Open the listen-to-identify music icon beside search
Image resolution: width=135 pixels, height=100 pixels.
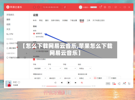coord(65,7)
